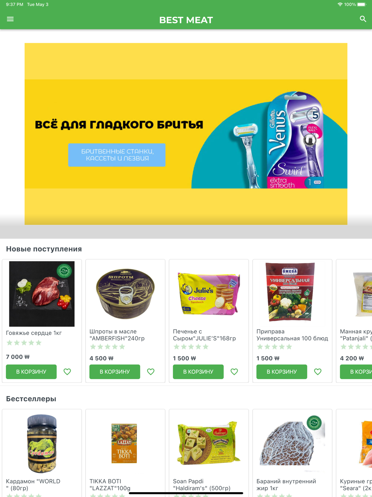Add Julie's cheese cookies to wishlist

[234, 371]
